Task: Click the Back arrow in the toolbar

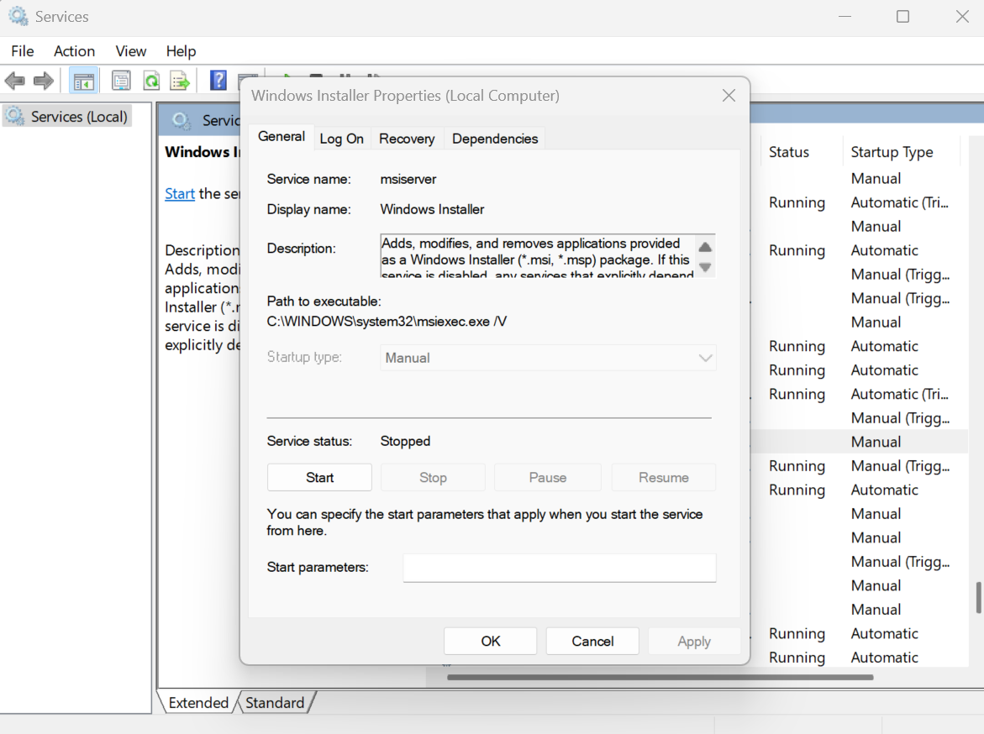Action: point(14,81)
